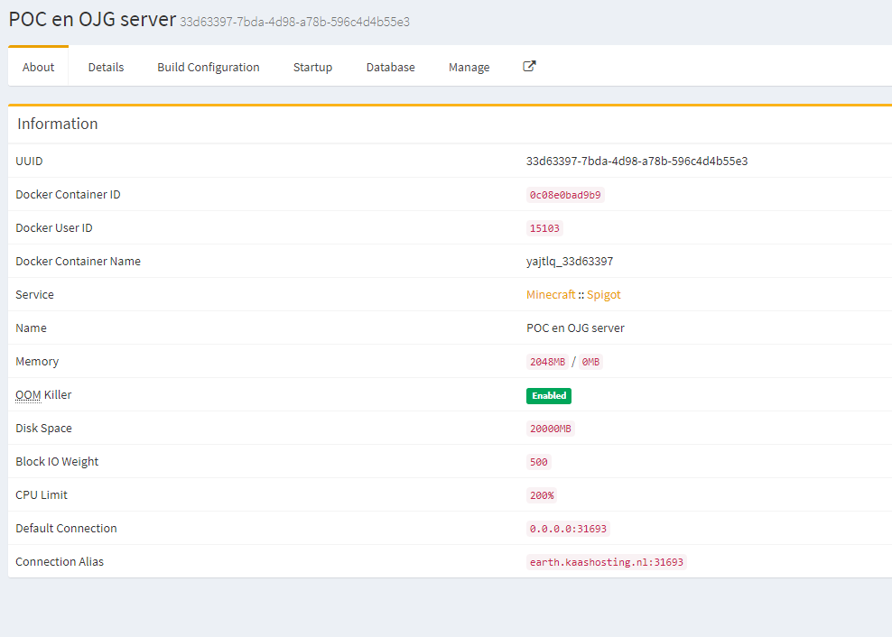
Task: Click the OOM abbreviation label
Action: click(x=28, y=395)
